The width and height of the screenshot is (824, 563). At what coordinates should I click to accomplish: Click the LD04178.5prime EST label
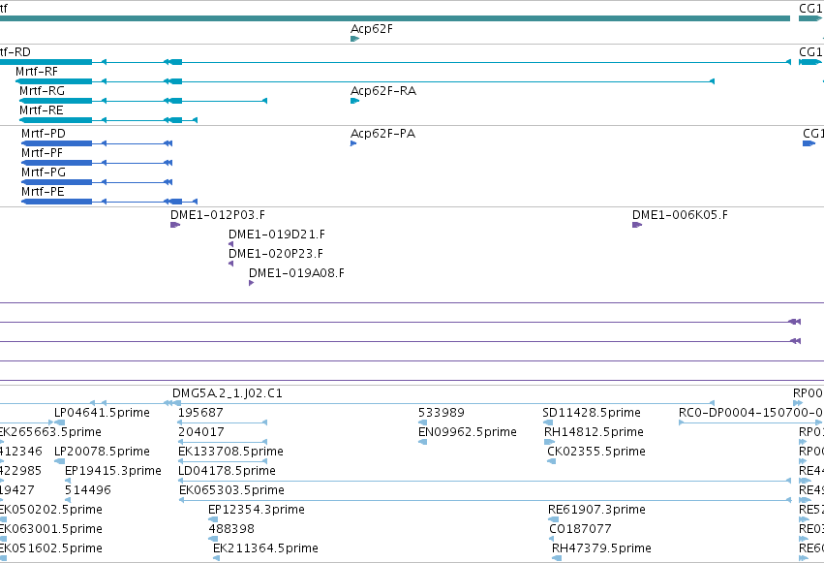point(227,471)
